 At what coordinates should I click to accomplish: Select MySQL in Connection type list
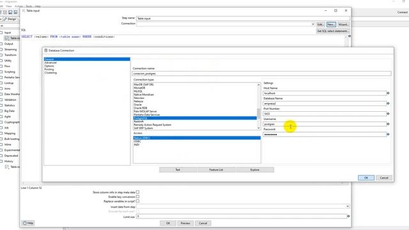138,91
